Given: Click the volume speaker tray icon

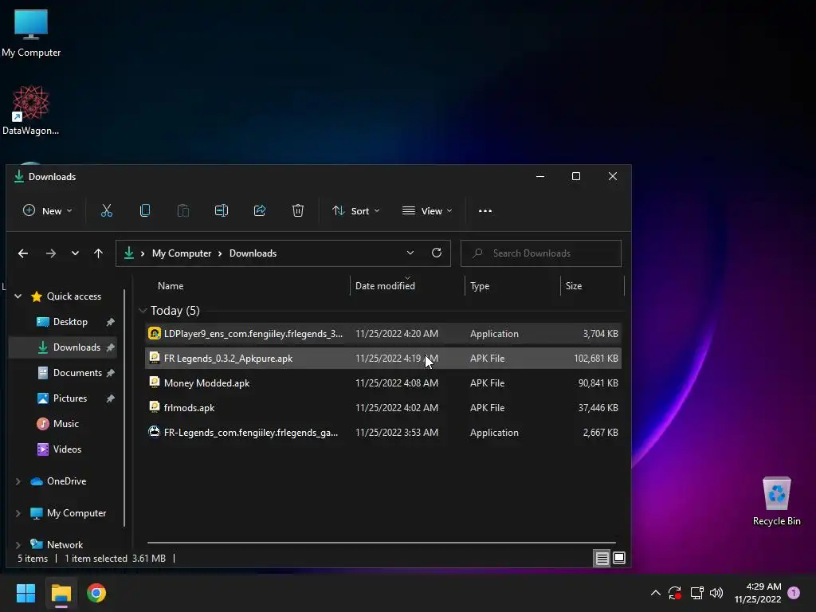Looking at the screenshot, I should pyautogui.click(x=716, y=593).
